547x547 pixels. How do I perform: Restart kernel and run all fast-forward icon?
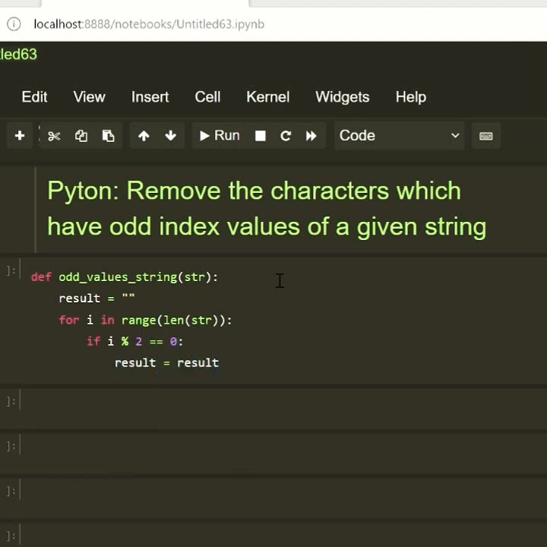tap(311, 136)
